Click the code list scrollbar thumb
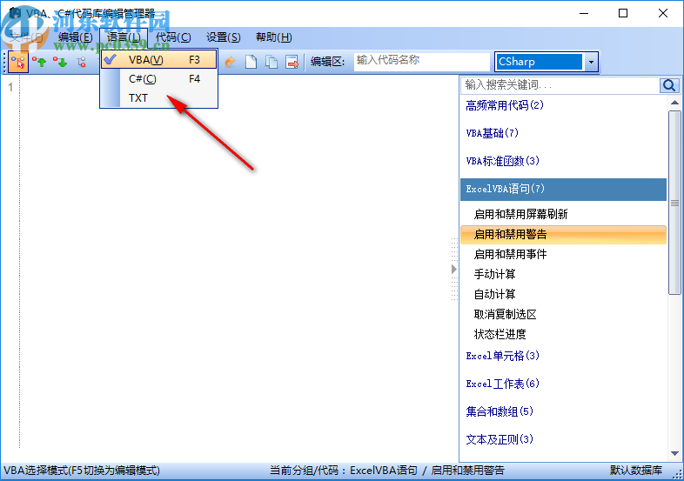This screenshot has width=684, height=481. pyautogui.click(x=674, y=203)
